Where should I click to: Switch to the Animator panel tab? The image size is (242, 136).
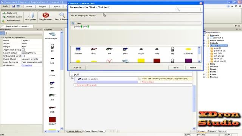pyautogui.click(x=212, y=131)
